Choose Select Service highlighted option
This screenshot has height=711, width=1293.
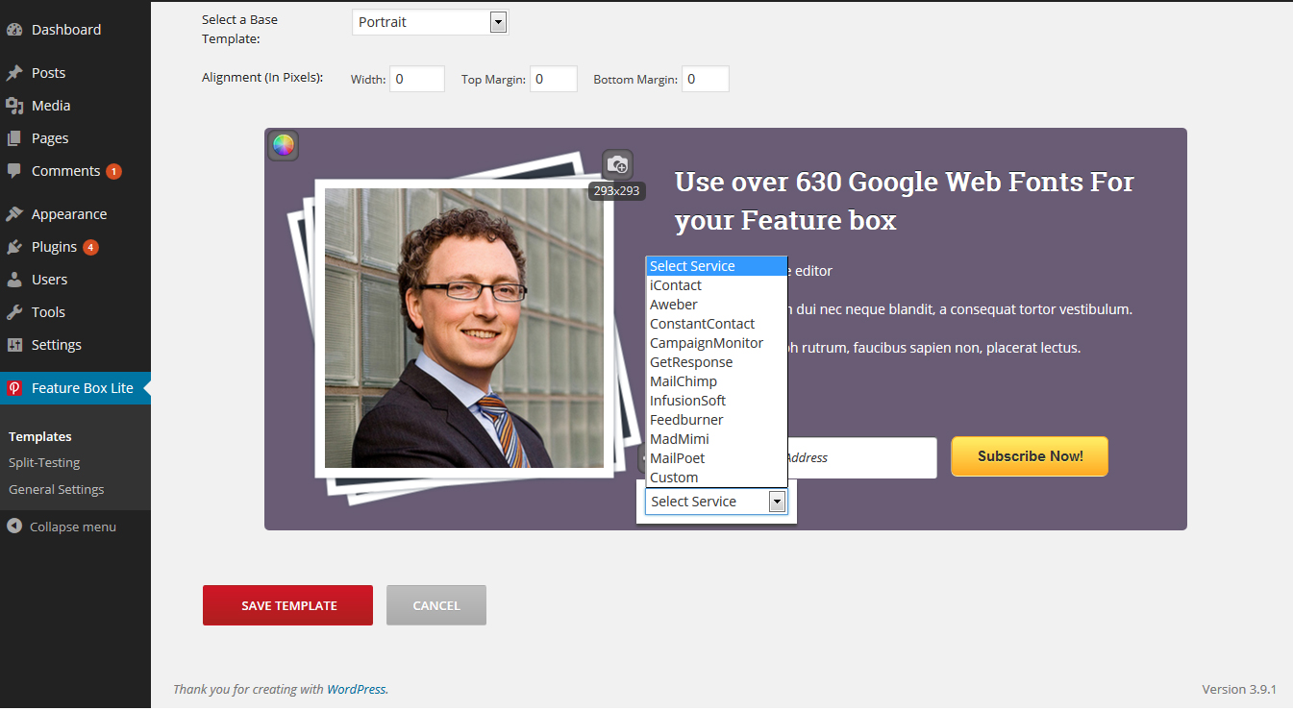click(716, 266)
